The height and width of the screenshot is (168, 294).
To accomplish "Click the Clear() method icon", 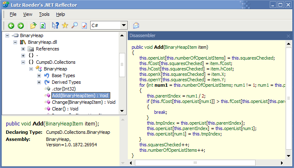I will point(48,109).
